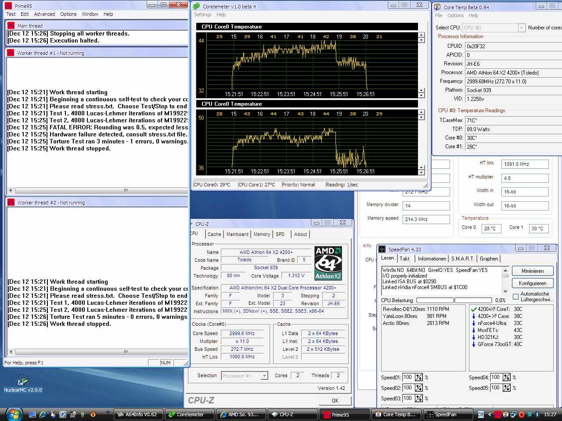The width and height of the screenshot is (562, 421).
Task: Click the Coretemeter title bar icon
Action: 197,6
